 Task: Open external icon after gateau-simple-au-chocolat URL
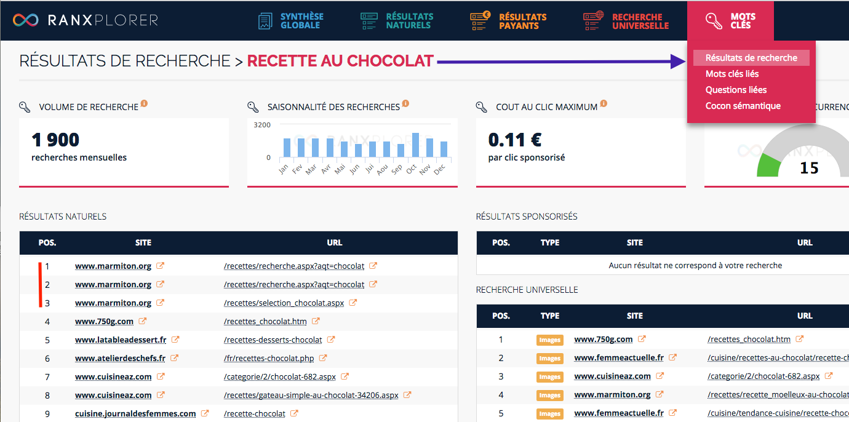(407, 395)
